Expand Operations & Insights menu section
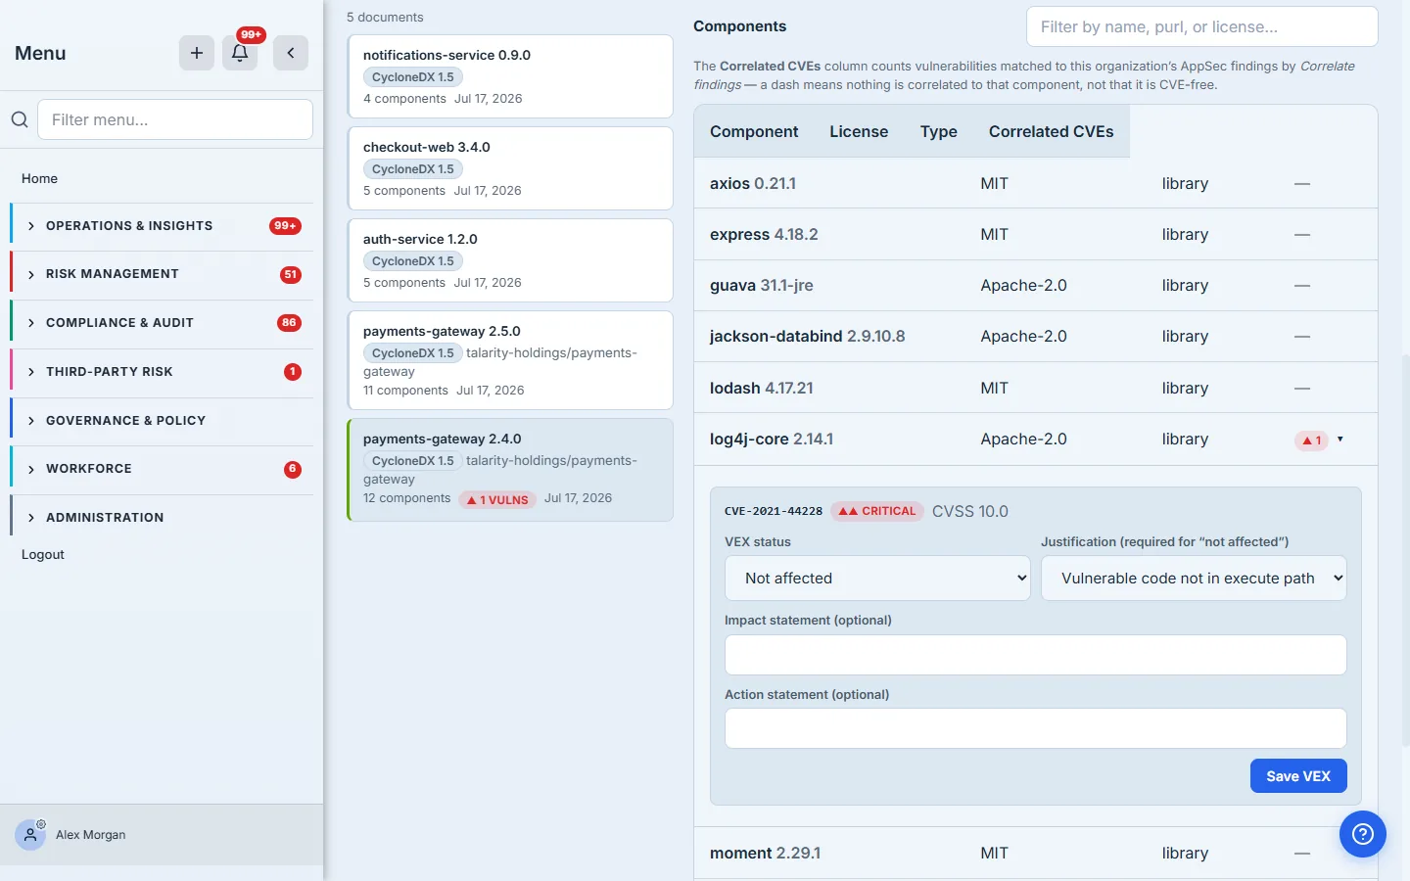This screenshot has height=881, width=1410. 163,226
